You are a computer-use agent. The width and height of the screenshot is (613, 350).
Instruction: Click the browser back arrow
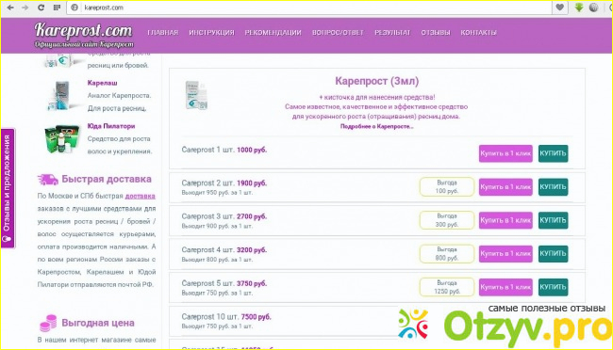(10, 8)
